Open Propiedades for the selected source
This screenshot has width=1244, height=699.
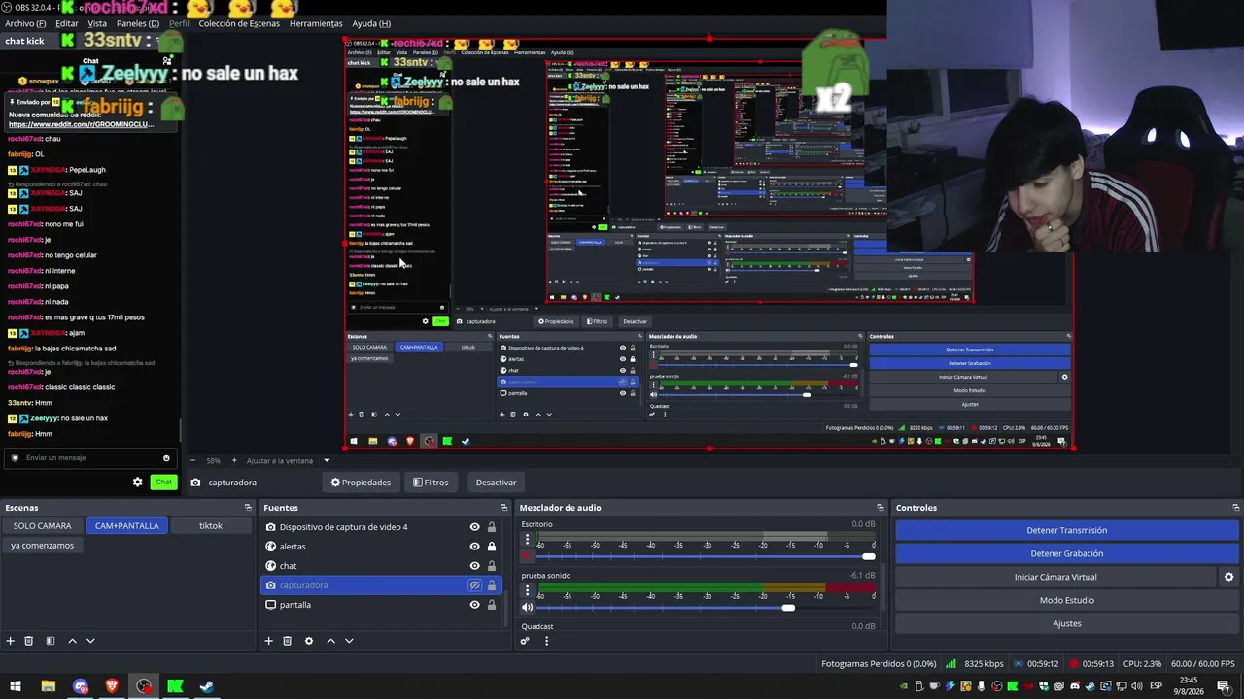[x=361, y=483]
